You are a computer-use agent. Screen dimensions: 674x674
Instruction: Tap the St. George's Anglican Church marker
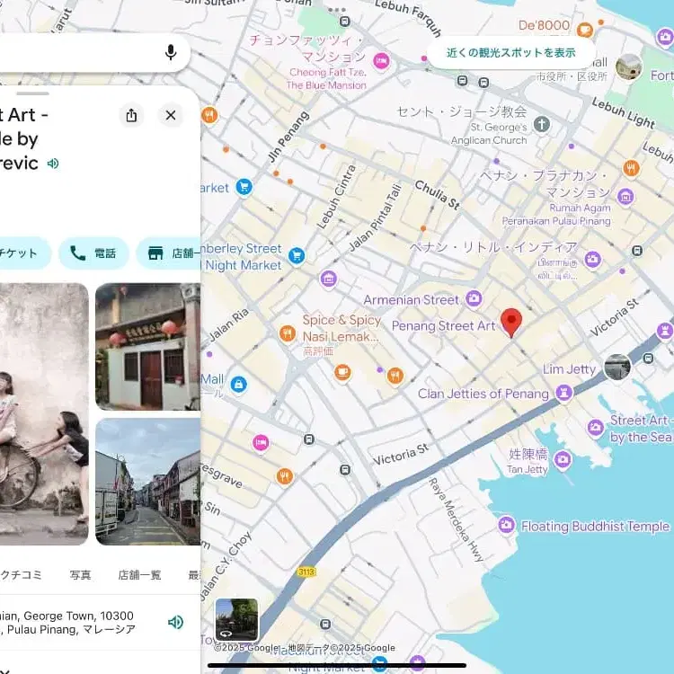542,125
